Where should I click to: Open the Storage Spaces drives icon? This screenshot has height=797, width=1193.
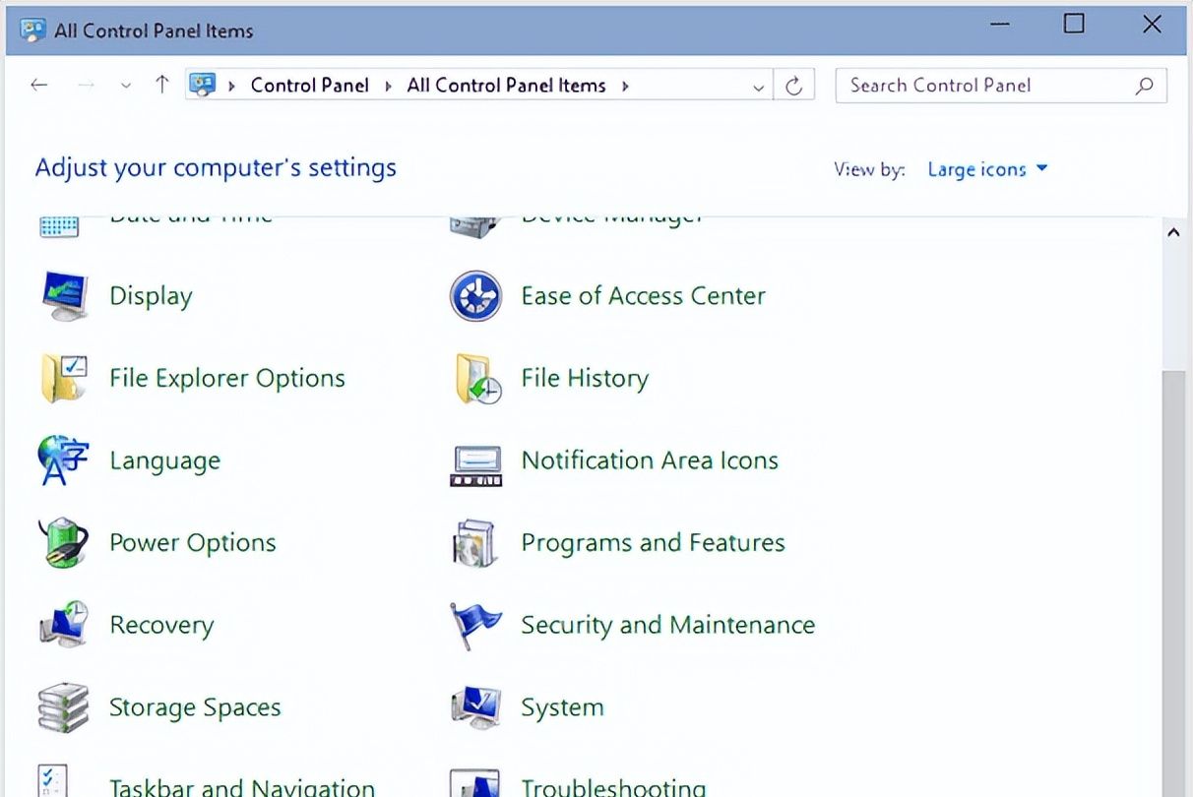[x=63, y=707]
